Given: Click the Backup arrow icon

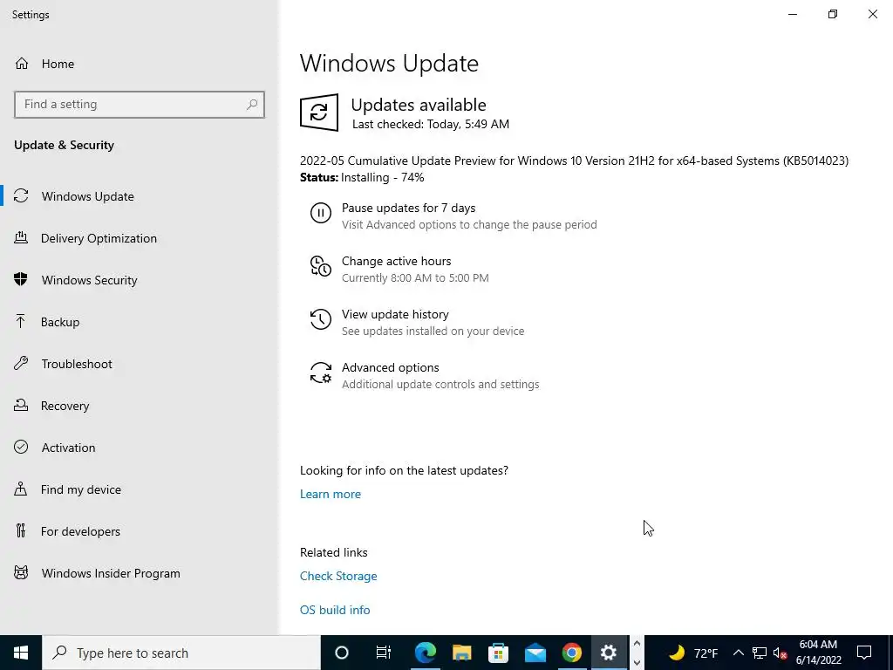Looking at the screenshot, I should coord(21,321).
